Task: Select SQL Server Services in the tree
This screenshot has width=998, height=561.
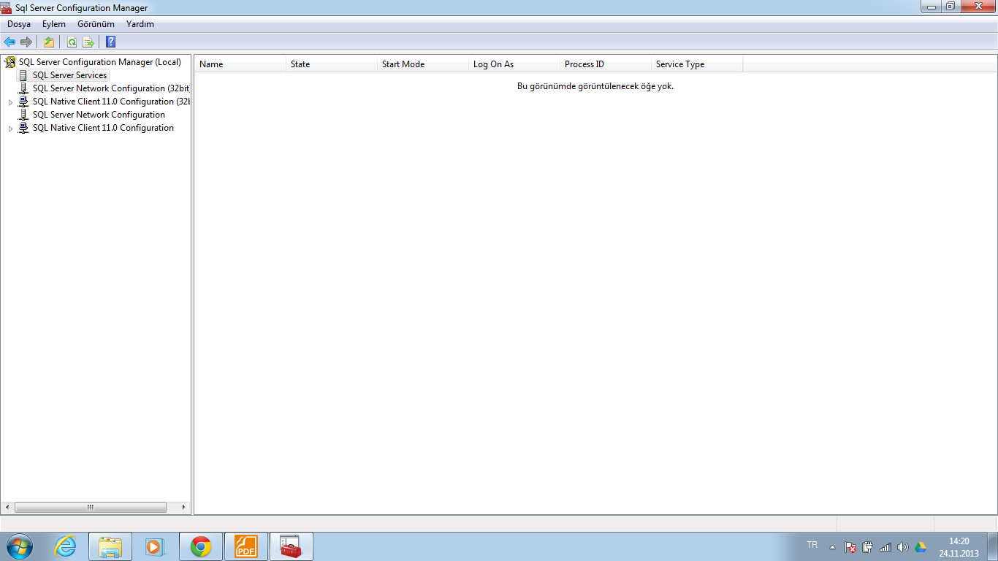Action: [69, 75]
